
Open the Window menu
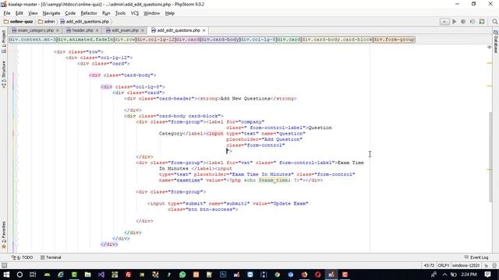151,13
